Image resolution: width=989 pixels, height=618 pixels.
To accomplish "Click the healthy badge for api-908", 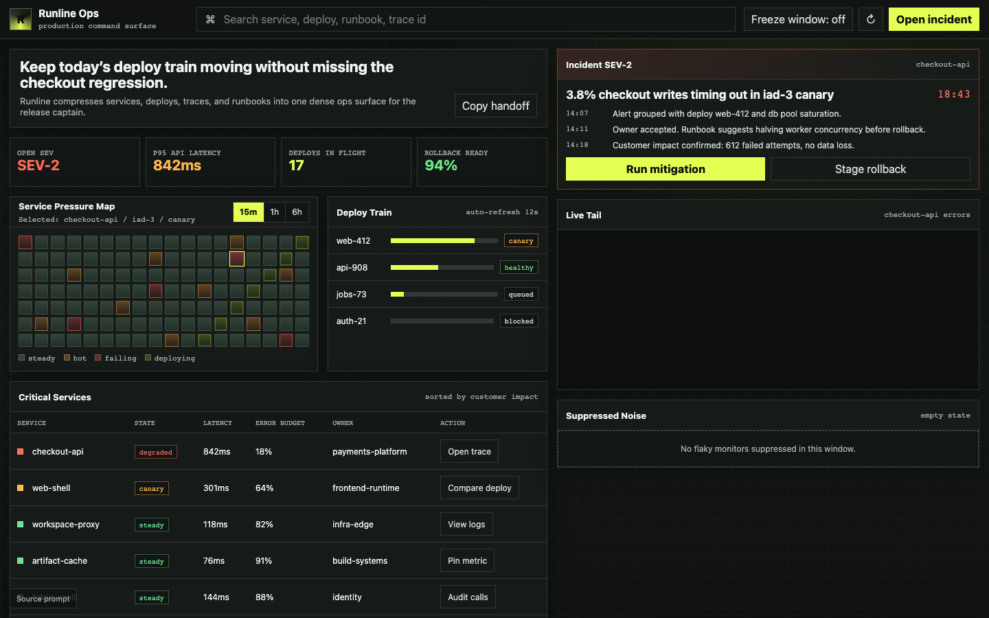I will coord(519,268).
